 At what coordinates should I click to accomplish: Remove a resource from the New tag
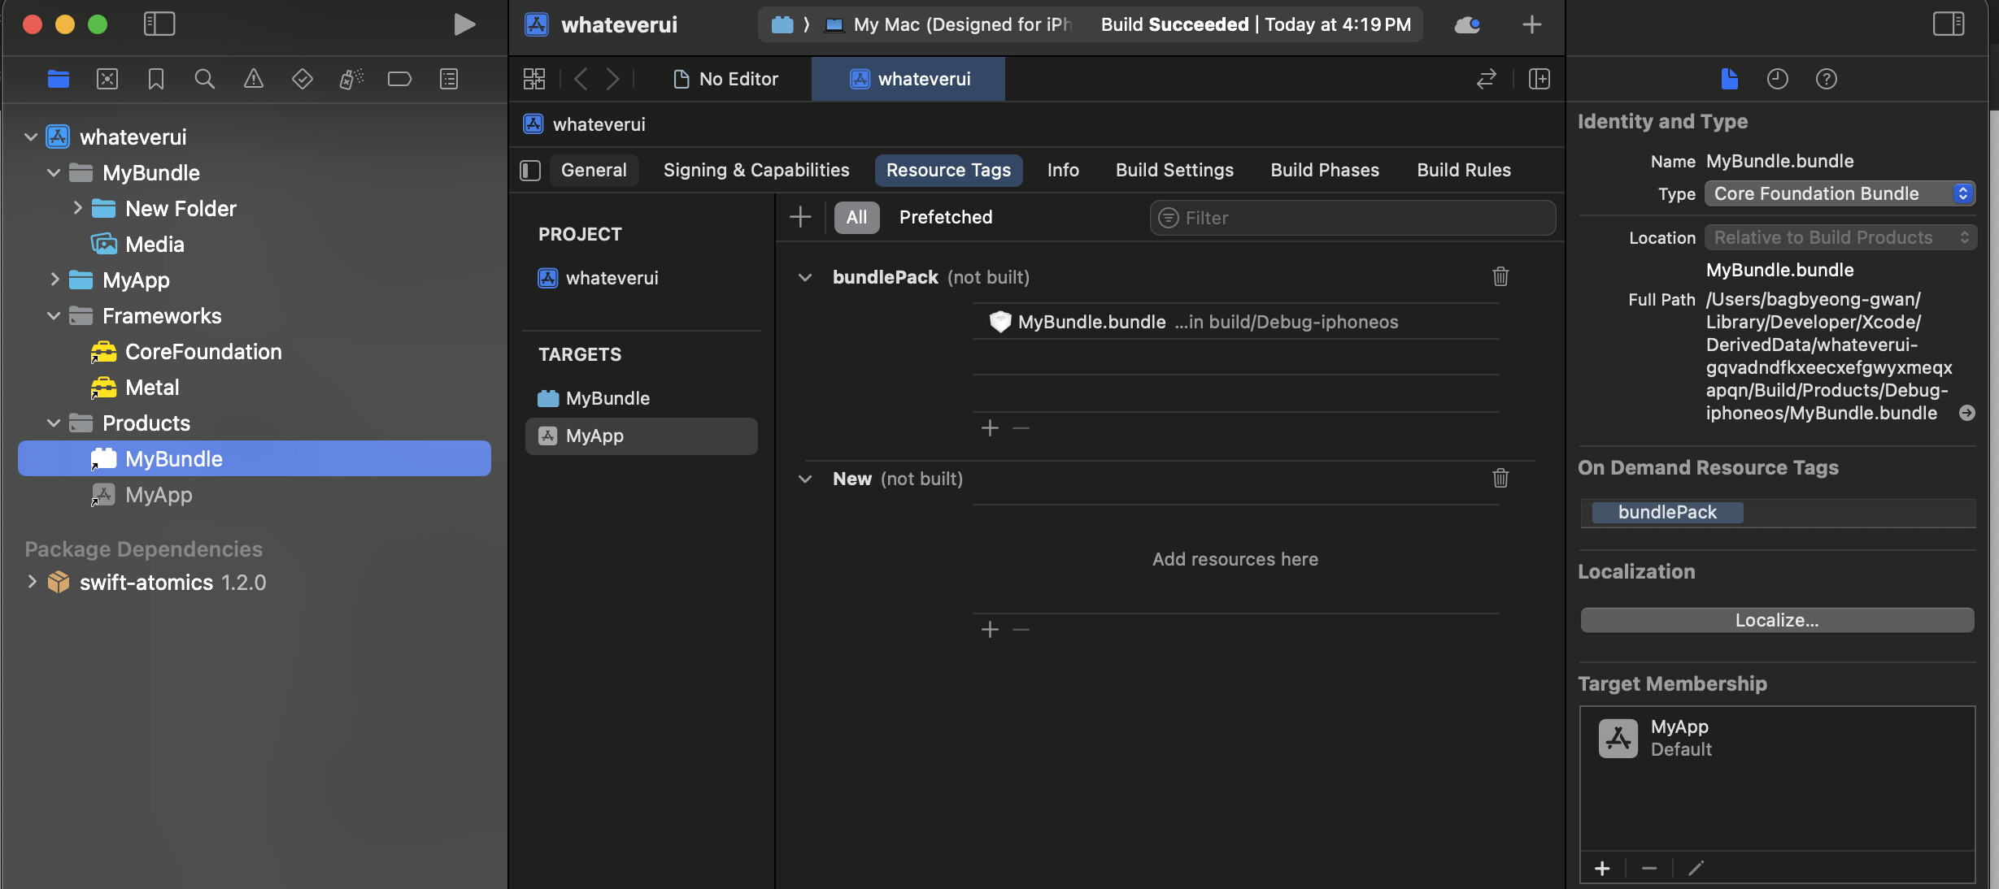[1021, 629]
